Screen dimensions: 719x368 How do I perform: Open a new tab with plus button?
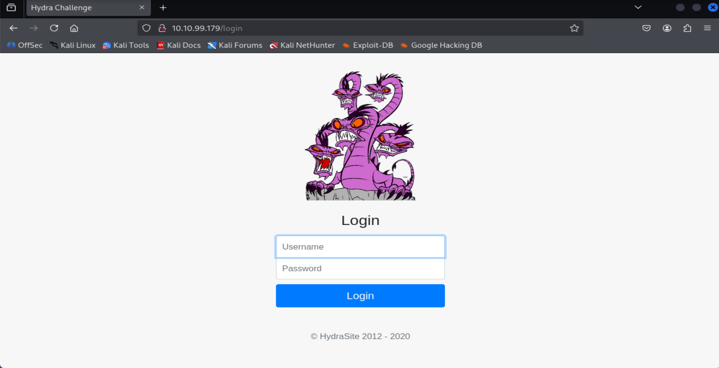click(163, 8)
